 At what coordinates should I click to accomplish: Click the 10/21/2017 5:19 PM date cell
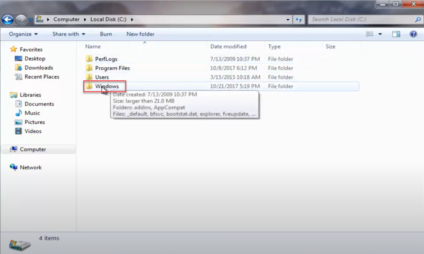coord(235,86)
